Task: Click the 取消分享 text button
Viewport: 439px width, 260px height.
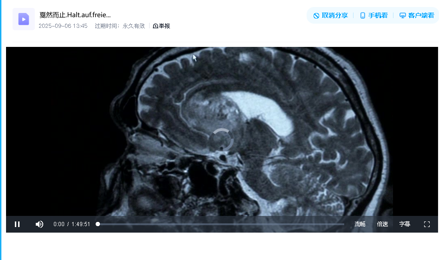Action: point(334,16)
